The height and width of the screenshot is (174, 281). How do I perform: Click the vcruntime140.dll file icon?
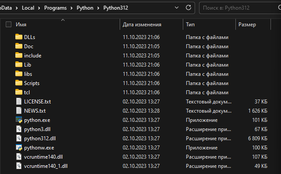click(19, 156)
